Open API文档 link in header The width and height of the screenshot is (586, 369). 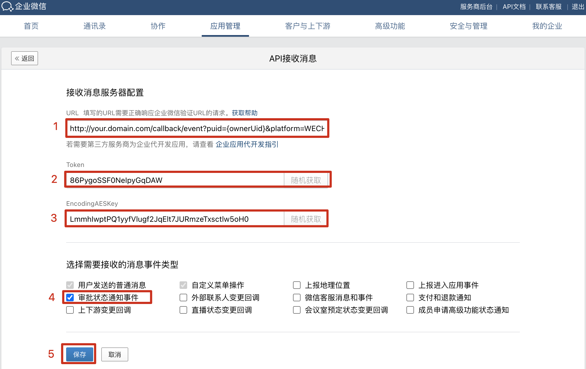514,7
